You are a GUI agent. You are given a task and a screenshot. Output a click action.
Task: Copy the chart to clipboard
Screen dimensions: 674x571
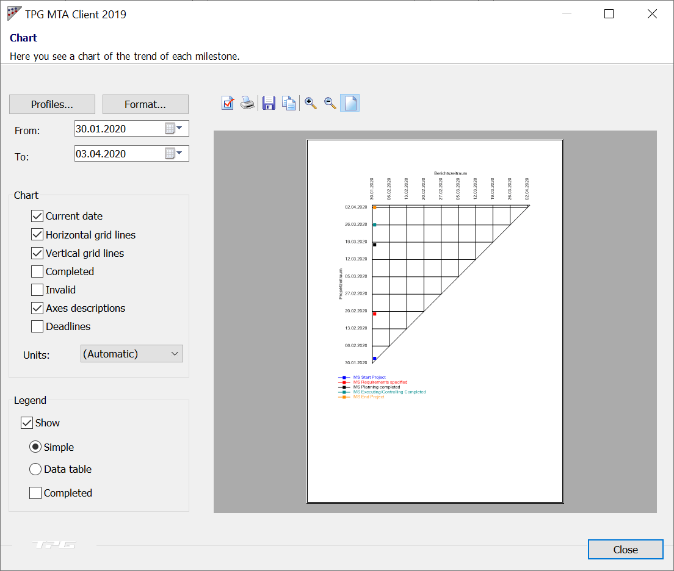click(x=288, y=102)
